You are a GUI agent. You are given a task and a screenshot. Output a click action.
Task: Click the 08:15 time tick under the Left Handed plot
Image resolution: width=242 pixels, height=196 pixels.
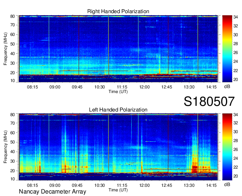point(32,185)
